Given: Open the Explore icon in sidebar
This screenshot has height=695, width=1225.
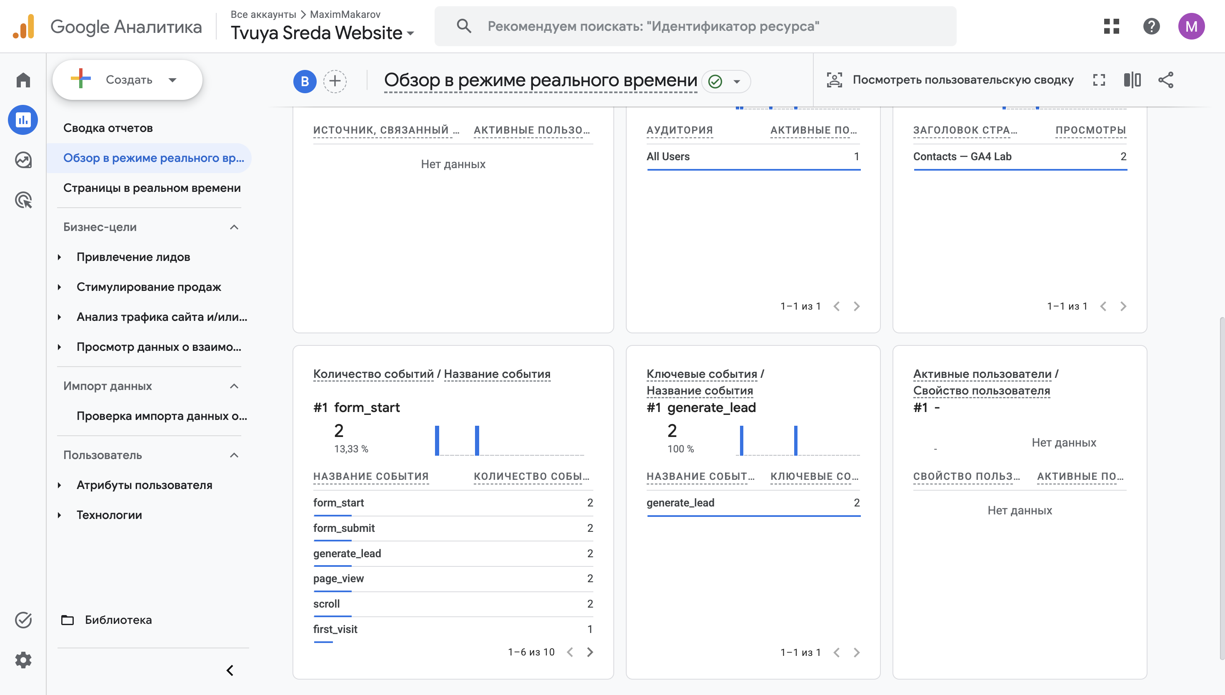Looking at the screenshot, I should coord(23,160).
